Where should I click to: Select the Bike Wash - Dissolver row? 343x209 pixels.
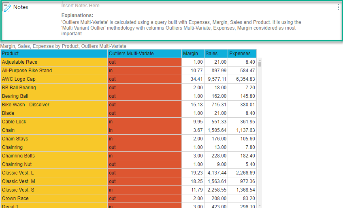pos(54,105)
